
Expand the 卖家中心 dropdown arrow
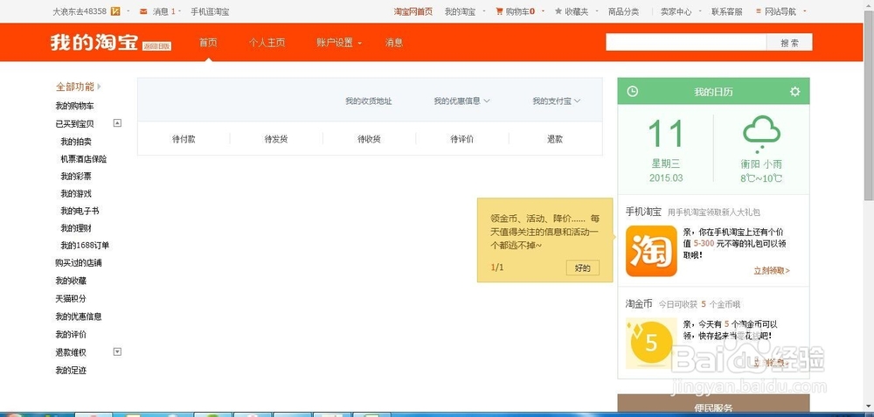[700, 11]
